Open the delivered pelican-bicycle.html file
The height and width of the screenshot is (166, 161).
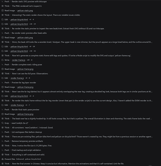click(x=33, y=159)
